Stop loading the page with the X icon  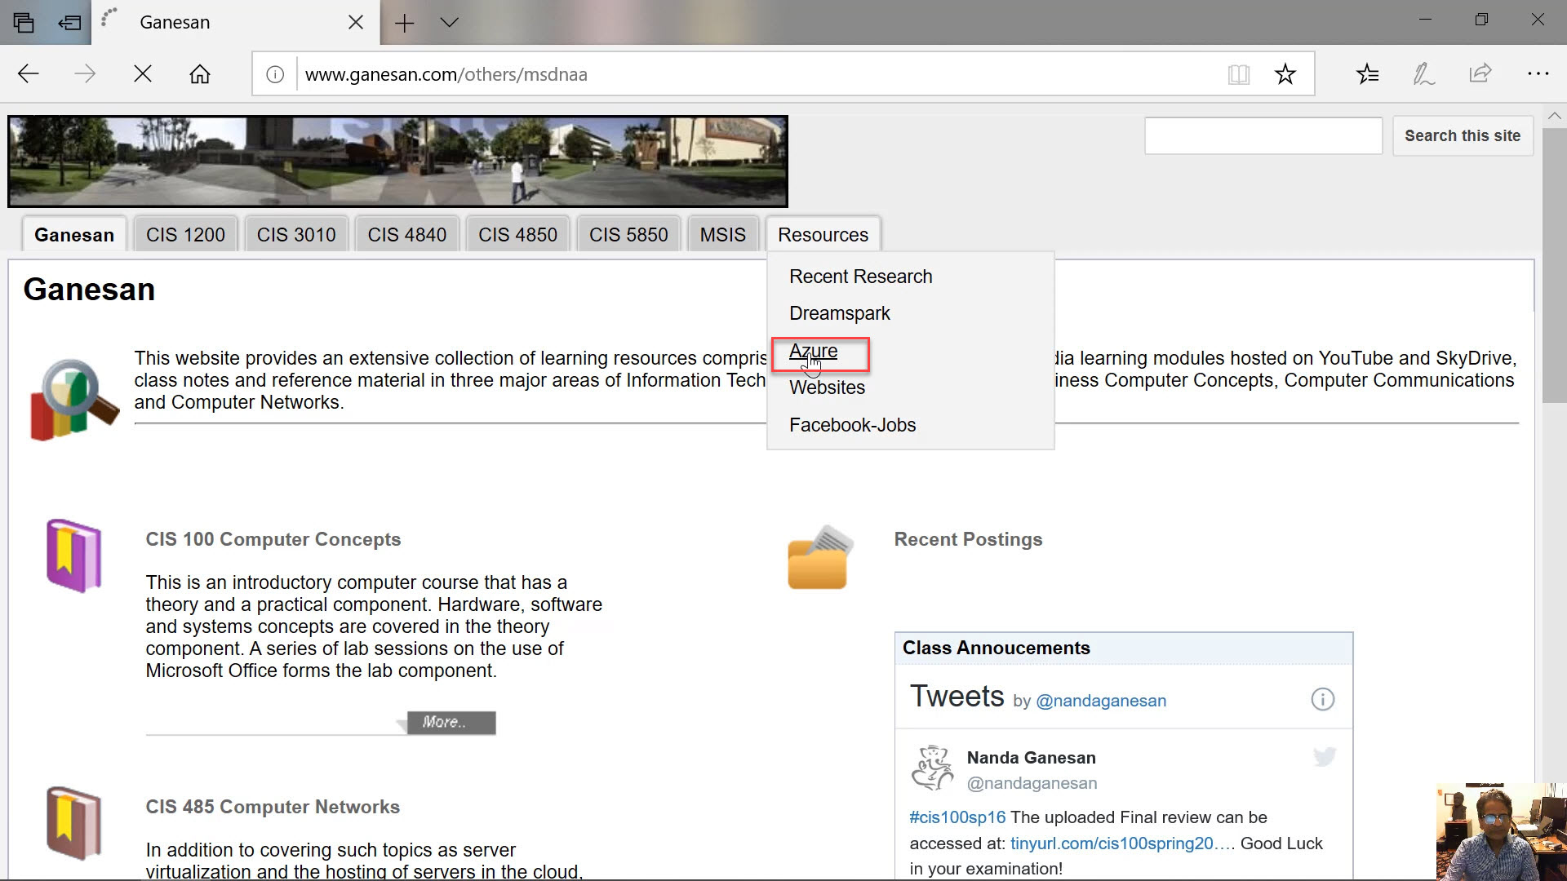tap(143, 74)
